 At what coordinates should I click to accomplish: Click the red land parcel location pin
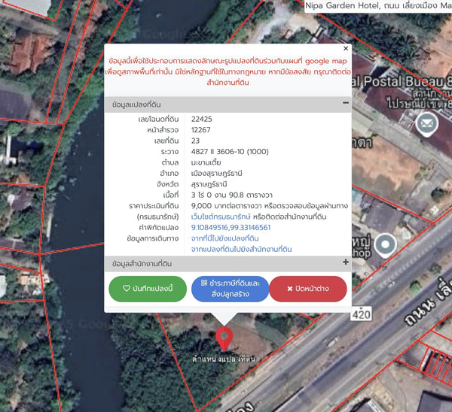(x=224, y=338)
